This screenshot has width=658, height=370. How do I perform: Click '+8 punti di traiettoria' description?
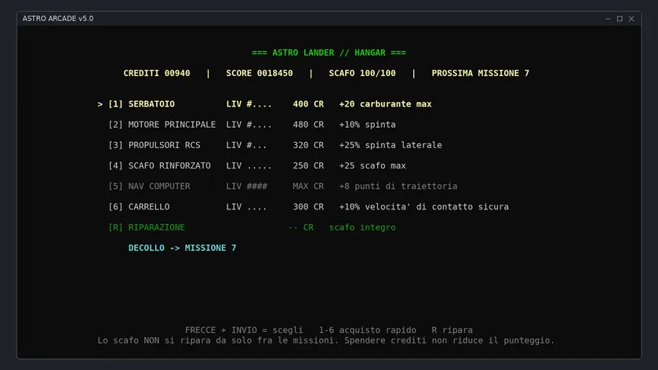point(398,187)
